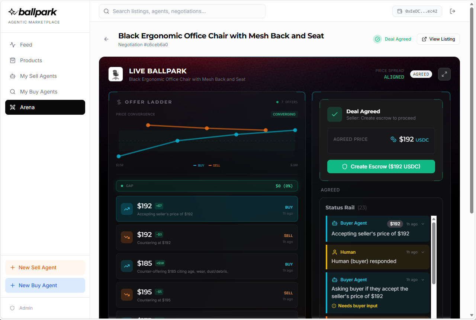Click the plus icon on New Sell Agent
Viewport: 476px width, 320px height.
pyautogui.click(x=13, y=267)
